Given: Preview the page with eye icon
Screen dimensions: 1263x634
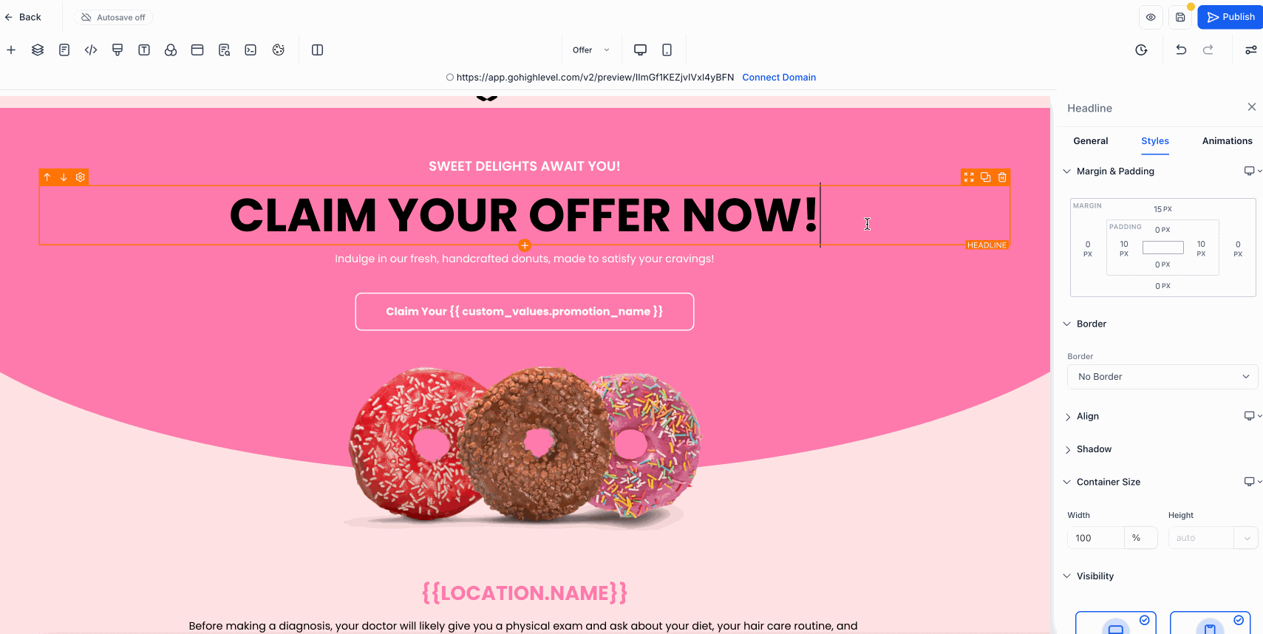Looking at the screenshot, I should [x=1151, y=17].
